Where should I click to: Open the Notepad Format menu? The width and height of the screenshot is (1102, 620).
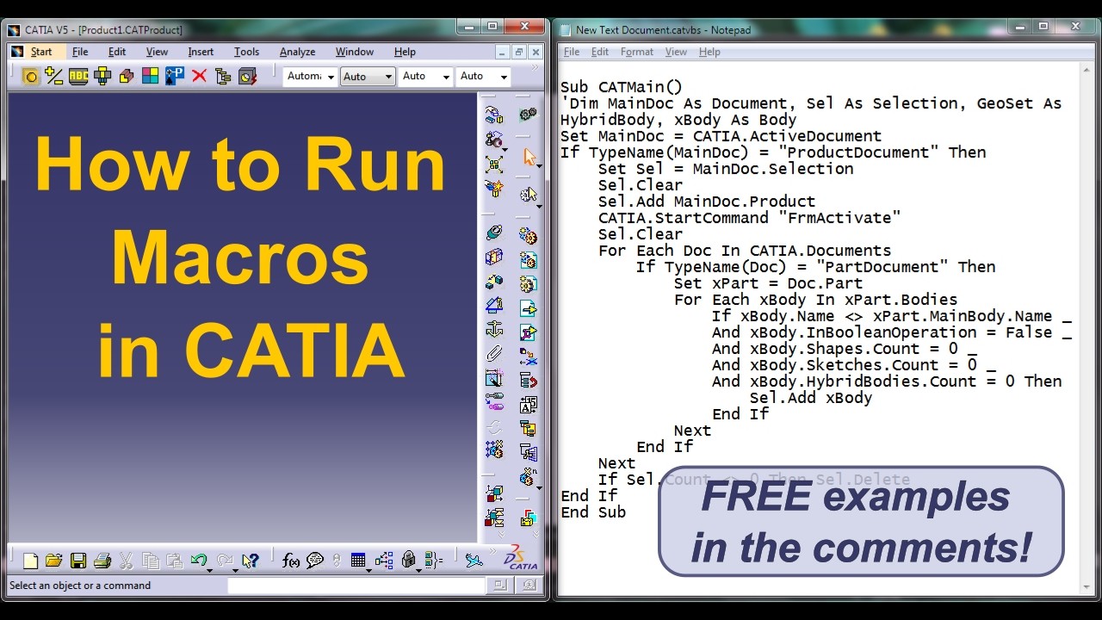coord(637,52)
